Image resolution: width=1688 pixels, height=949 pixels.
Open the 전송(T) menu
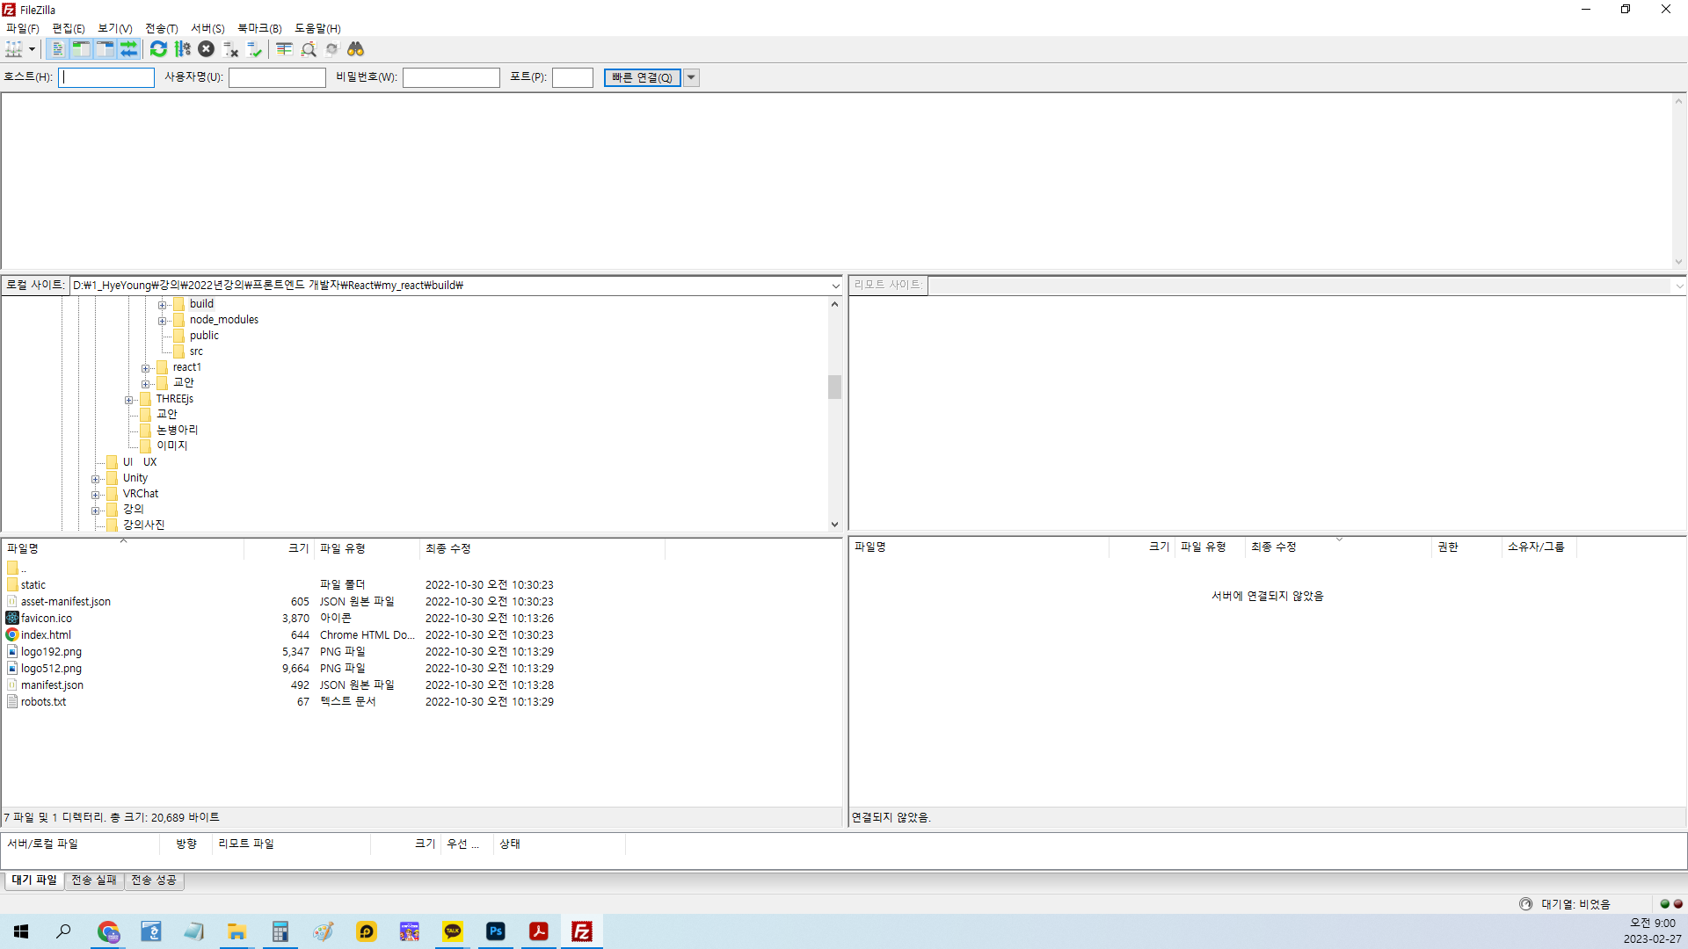[161, 28]
